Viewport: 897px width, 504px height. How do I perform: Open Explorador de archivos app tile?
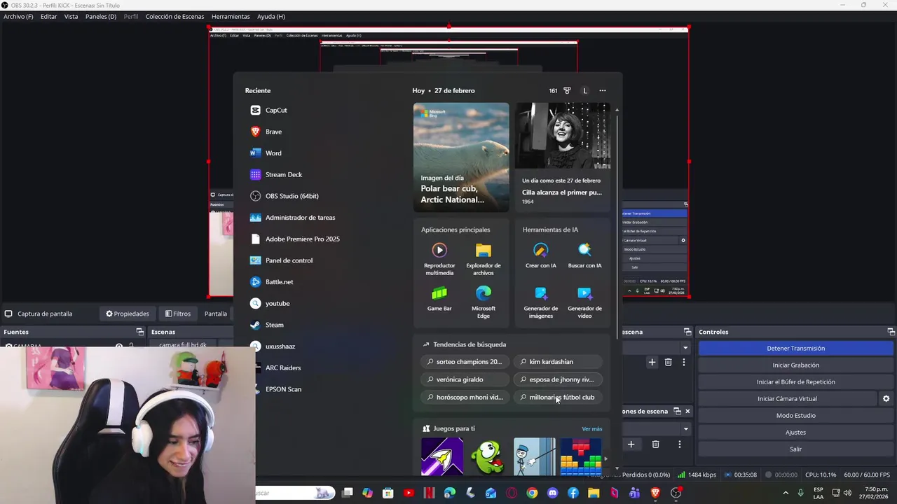pos(484,258)
